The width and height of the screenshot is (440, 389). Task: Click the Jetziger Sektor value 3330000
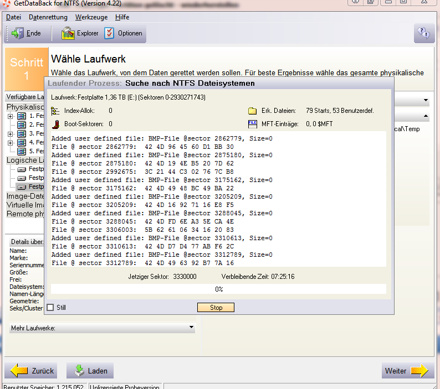[185, 277]
